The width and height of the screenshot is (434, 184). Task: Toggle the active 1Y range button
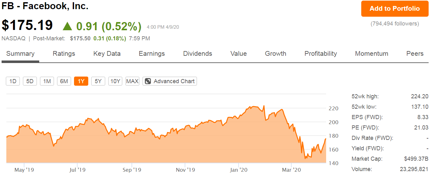tap(81, 81)
